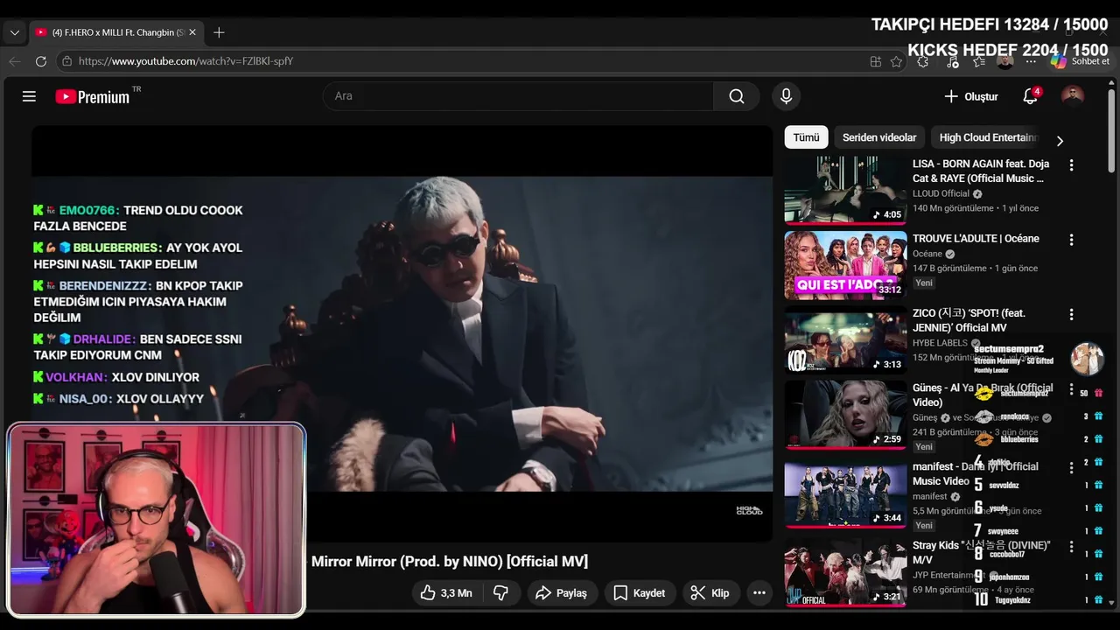
Task: Click the youtube.com address bar
Action: click(464, 61)
